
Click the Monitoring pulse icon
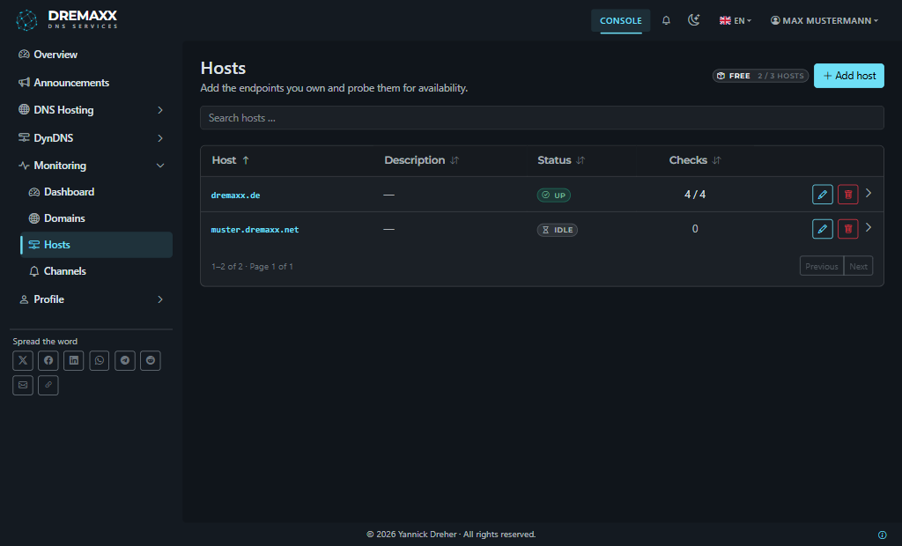tap(24, 166)
